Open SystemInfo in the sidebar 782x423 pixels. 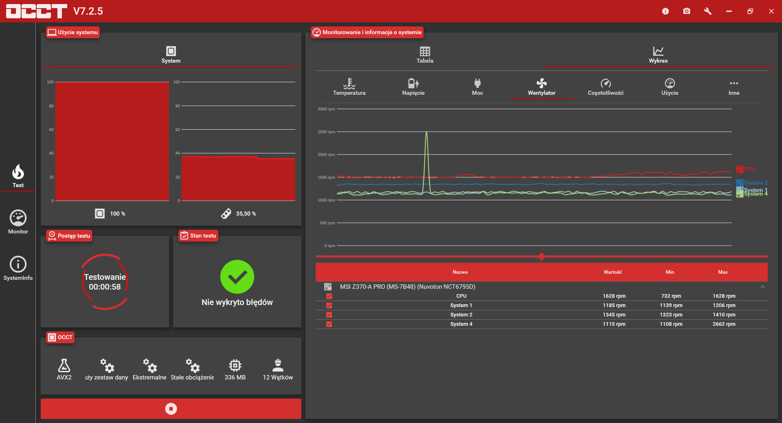tap(18, 268)
